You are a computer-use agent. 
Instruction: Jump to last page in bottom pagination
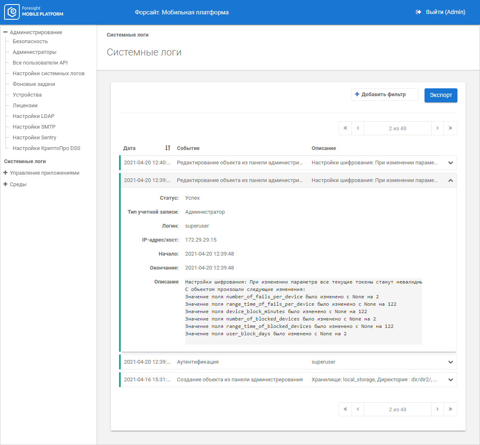click(450, 409)
